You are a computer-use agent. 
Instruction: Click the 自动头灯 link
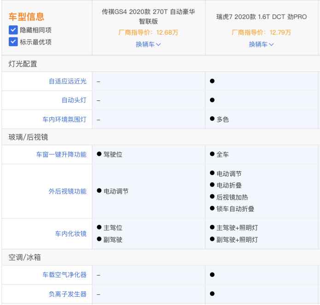tap(74, 100)
